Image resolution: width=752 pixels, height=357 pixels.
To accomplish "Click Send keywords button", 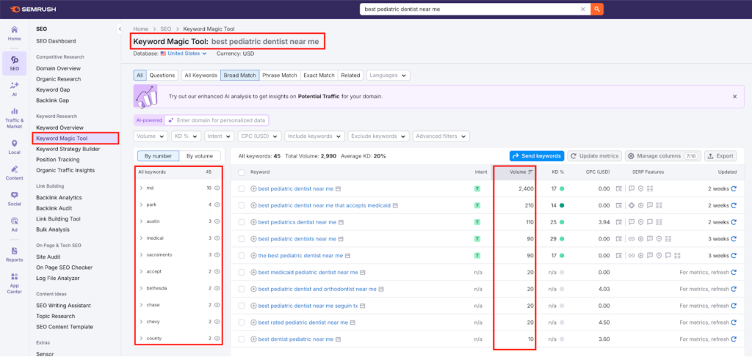I will pos(537,155).
